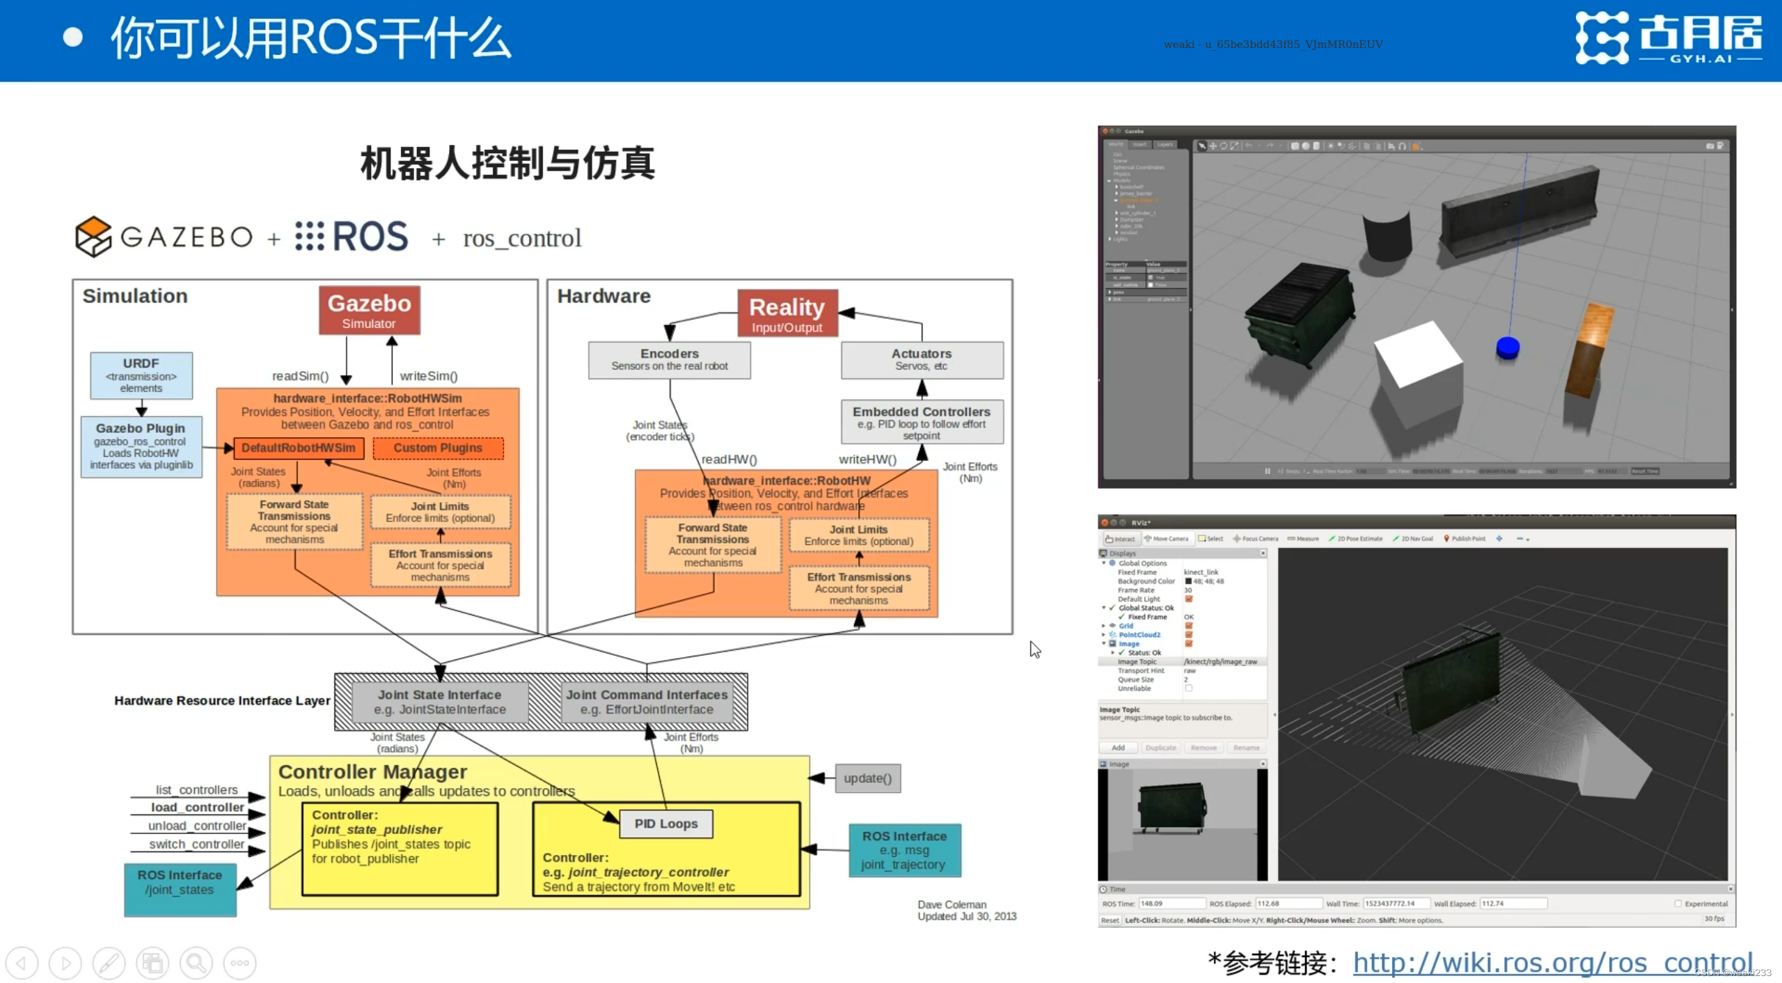Switch to the Layers tab in Gazebo
1782x983 pixels.
click(1165, 145)
